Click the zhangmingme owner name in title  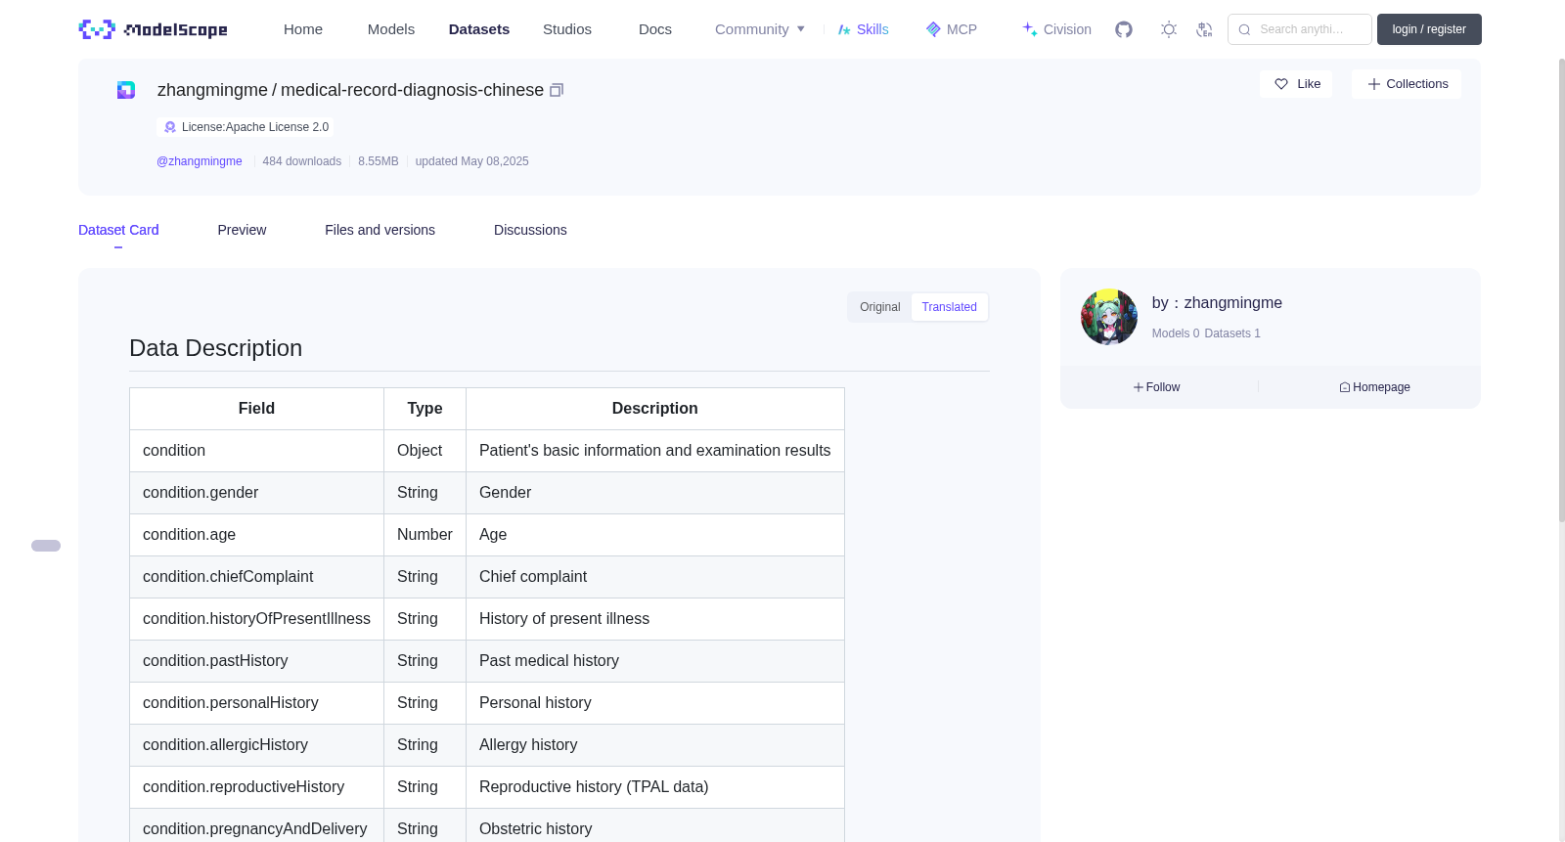point(212,90)
